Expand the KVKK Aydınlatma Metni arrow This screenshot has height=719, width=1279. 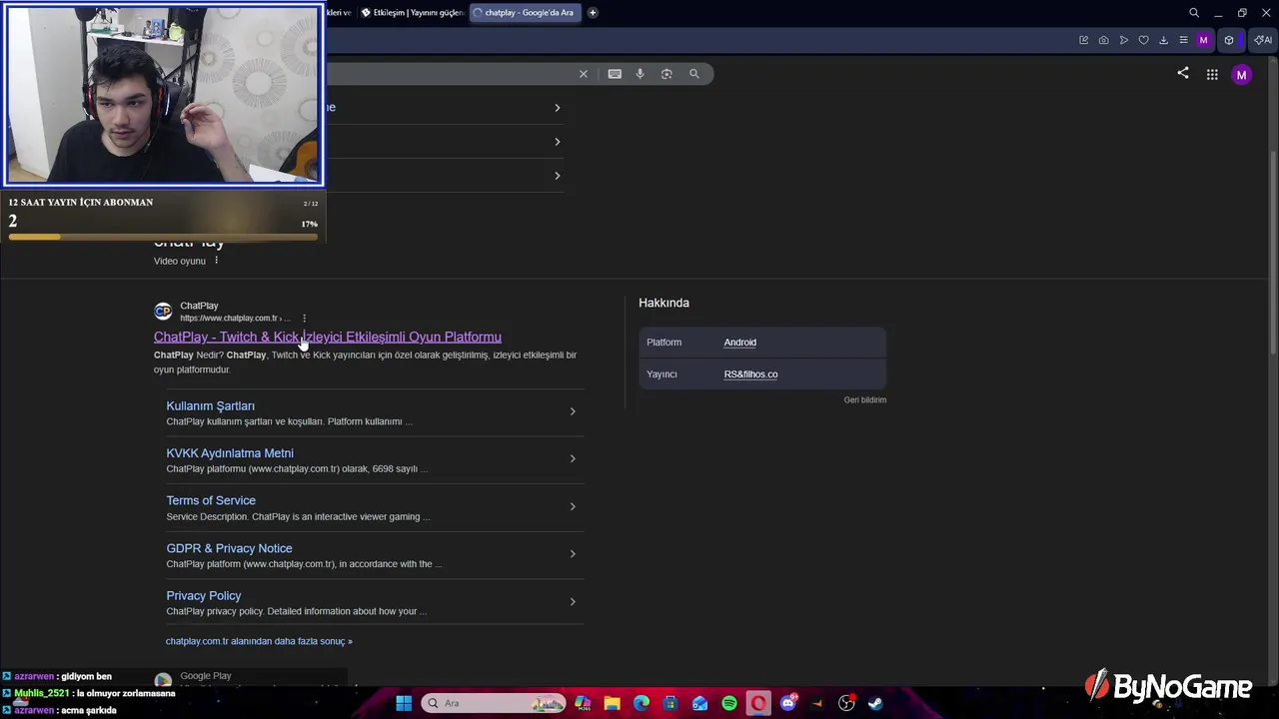573,458
